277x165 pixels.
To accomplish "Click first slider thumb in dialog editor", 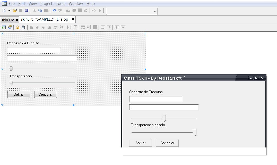I will (11, 69).
